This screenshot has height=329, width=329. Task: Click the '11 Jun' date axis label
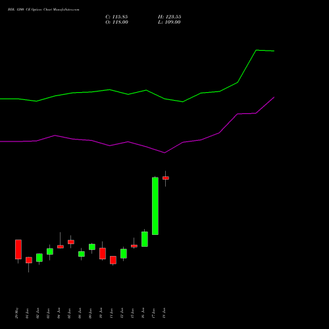(112, 313)
